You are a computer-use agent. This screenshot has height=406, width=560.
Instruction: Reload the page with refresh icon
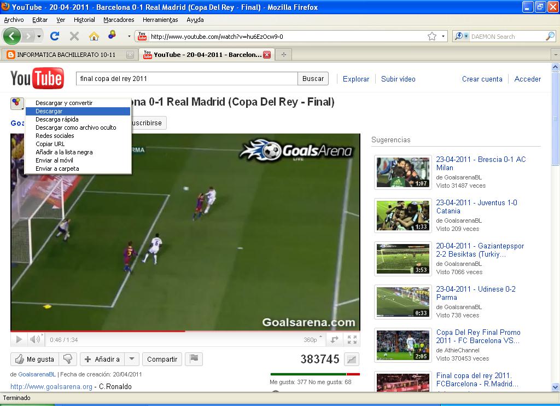55,36
